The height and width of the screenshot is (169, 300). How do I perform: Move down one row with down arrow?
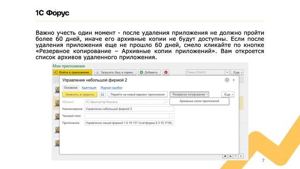tap(235, 156)
